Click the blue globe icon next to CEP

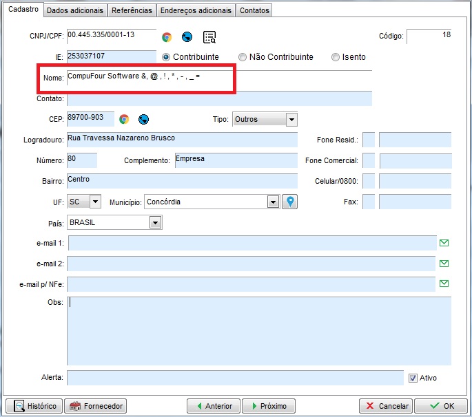[x=143, y=119]
